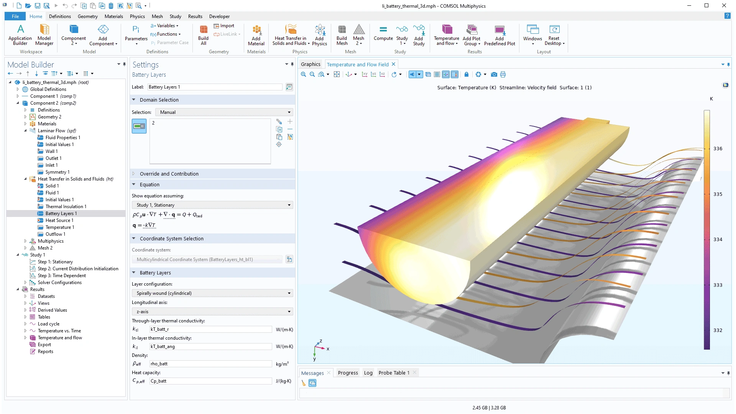Viewport: 736px width, 414px height.
Task: Switch to the xy view
Action: tap(365, 74)
